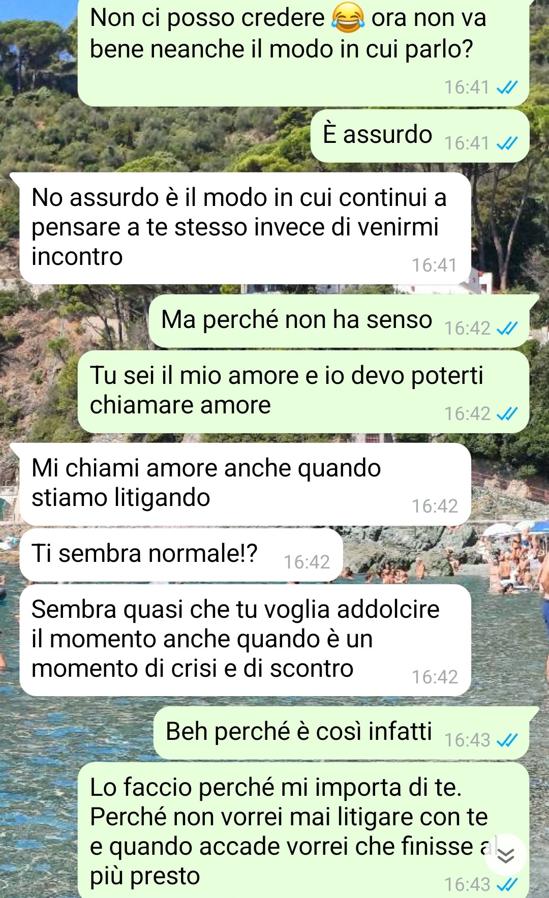Click the blue double ticks on 'Ma perché non ha senso'

(507, 328)
